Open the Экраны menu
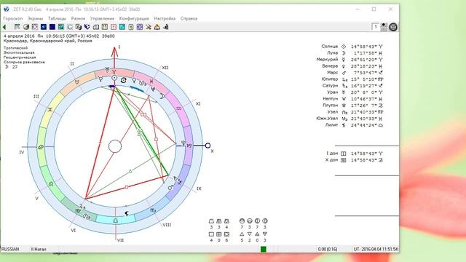 [36, 18]
